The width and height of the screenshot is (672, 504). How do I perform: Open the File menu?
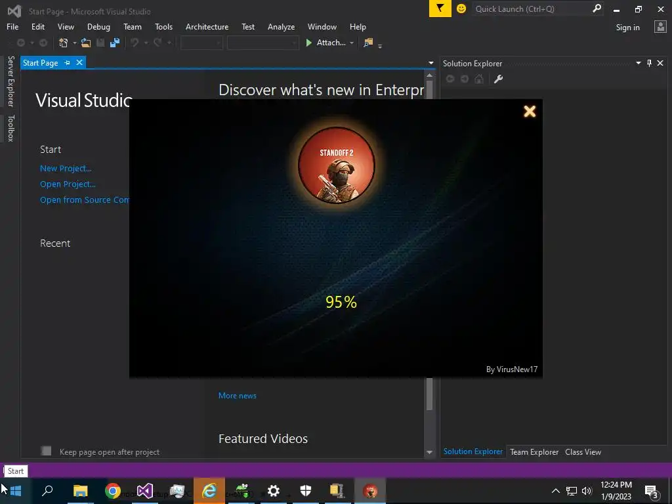12,26
